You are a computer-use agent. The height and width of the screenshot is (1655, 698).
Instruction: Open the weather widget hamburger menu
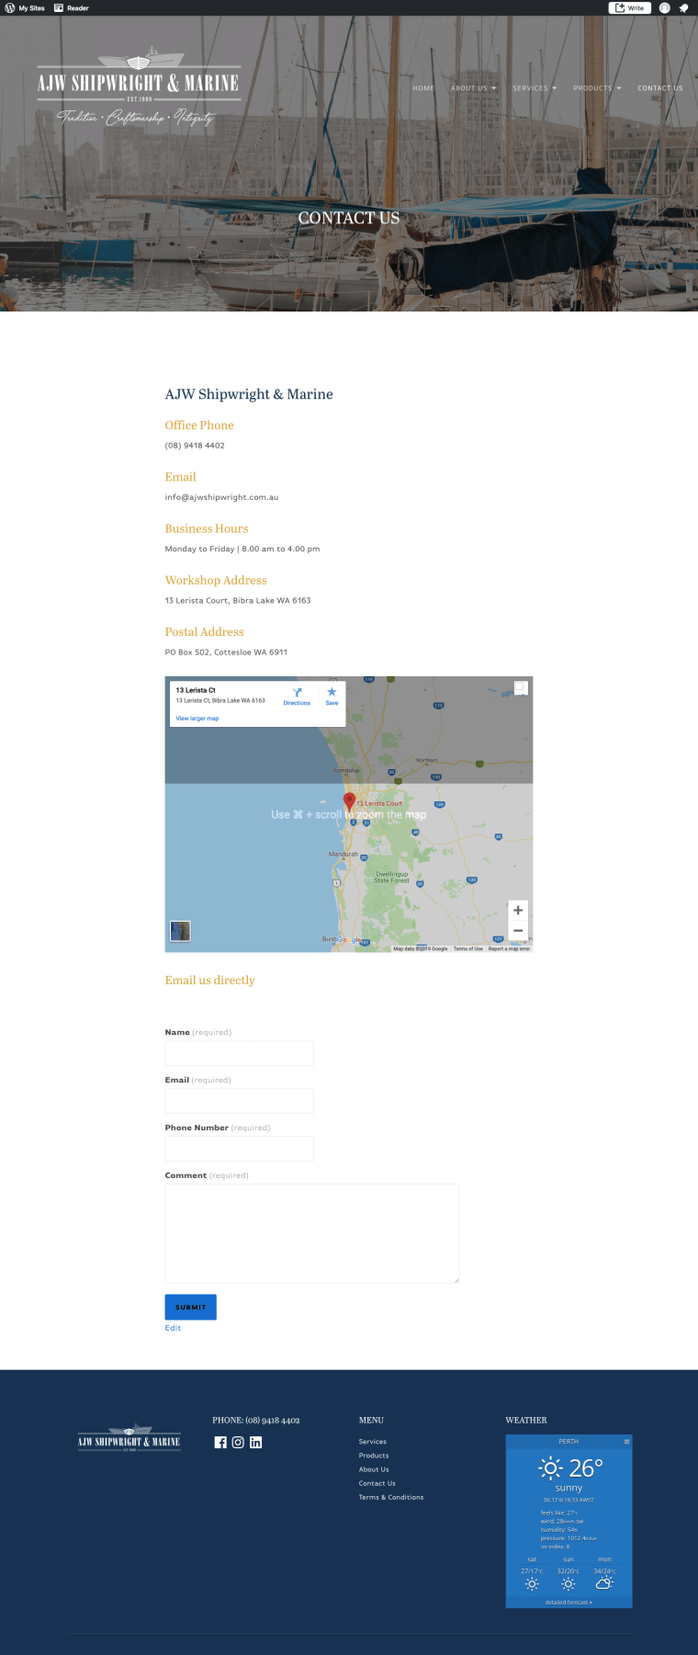point(626,1441)
